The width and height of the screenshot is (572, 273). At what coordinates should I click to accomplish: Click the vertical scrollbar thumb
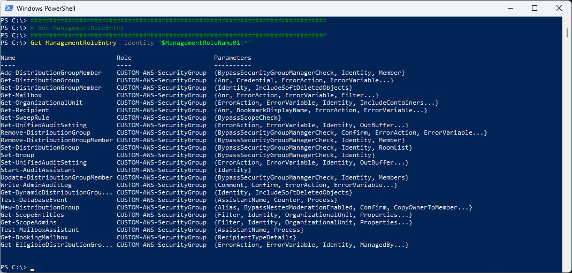point(567,33)
